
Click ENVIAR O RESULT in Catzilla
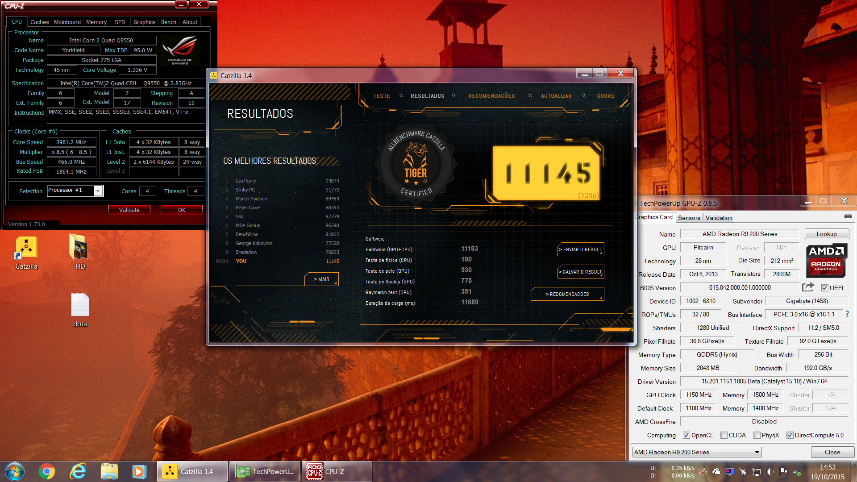click(580, 249)
